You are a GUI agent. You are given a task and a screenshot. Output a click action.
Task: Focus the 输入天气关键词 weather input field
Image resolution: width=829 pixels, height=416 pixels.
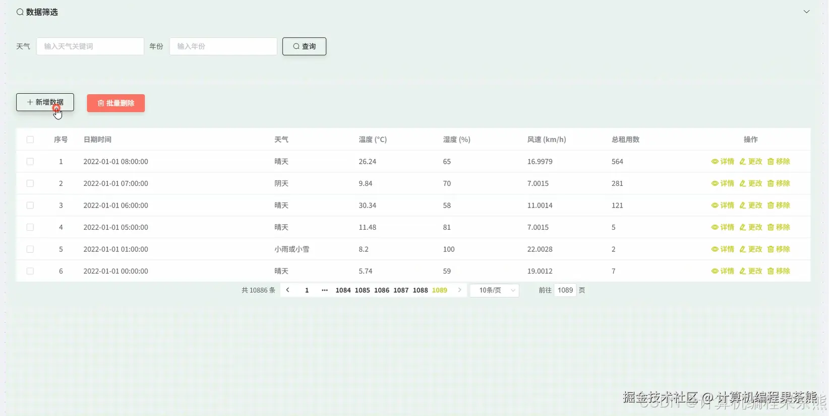[x=90, y=46]
